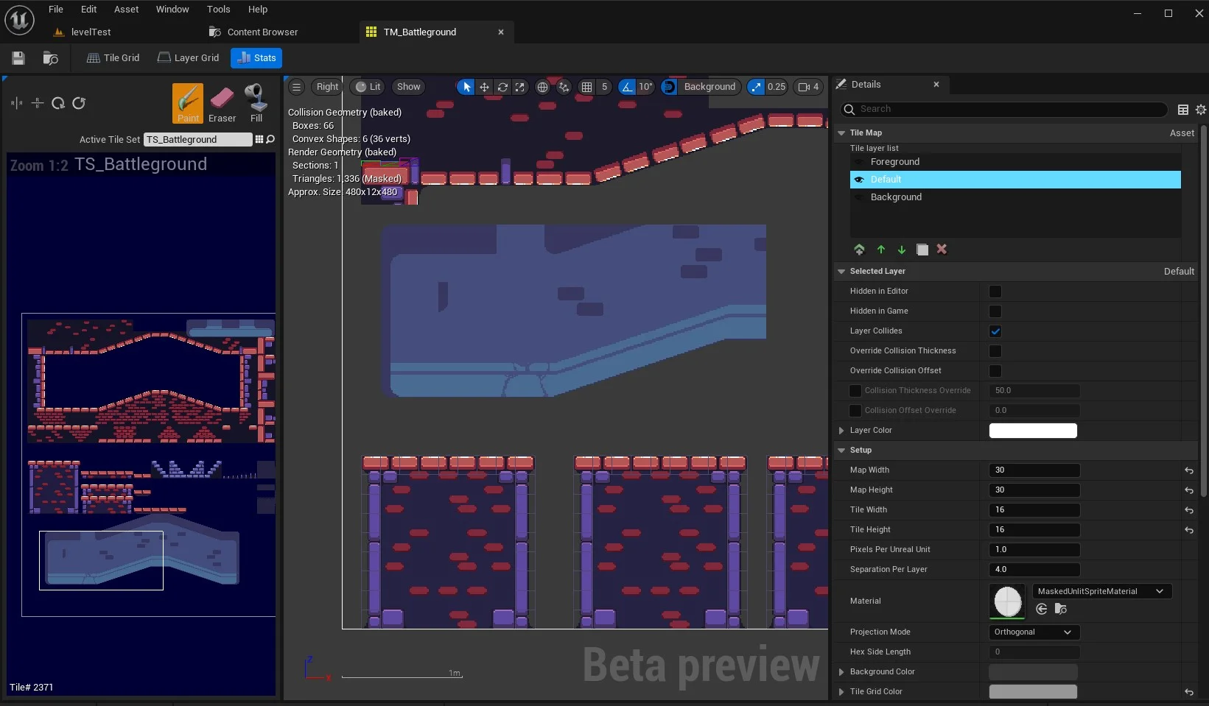The height and width of the screenshot is (706, 1209).
Task: Activate the select mode arrow in viewport
Action: 466,87
